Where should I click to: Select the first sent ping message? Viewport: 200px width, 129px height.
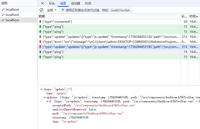(x=109, y=27)
